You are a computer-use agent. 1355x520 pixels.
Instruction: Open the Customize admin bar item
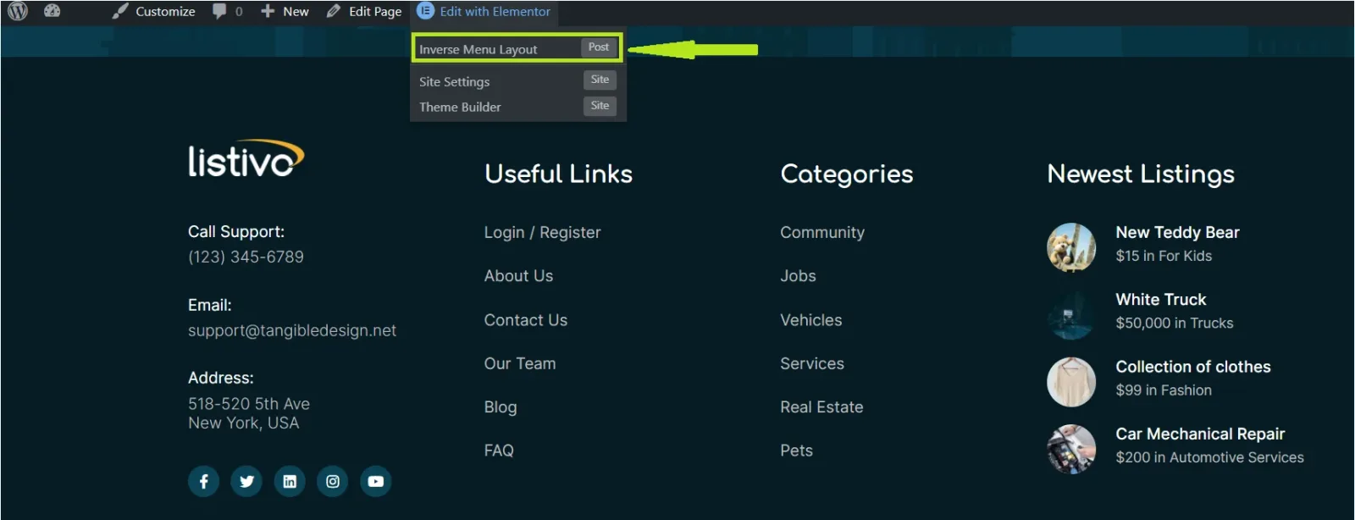(x=153, y=11)
